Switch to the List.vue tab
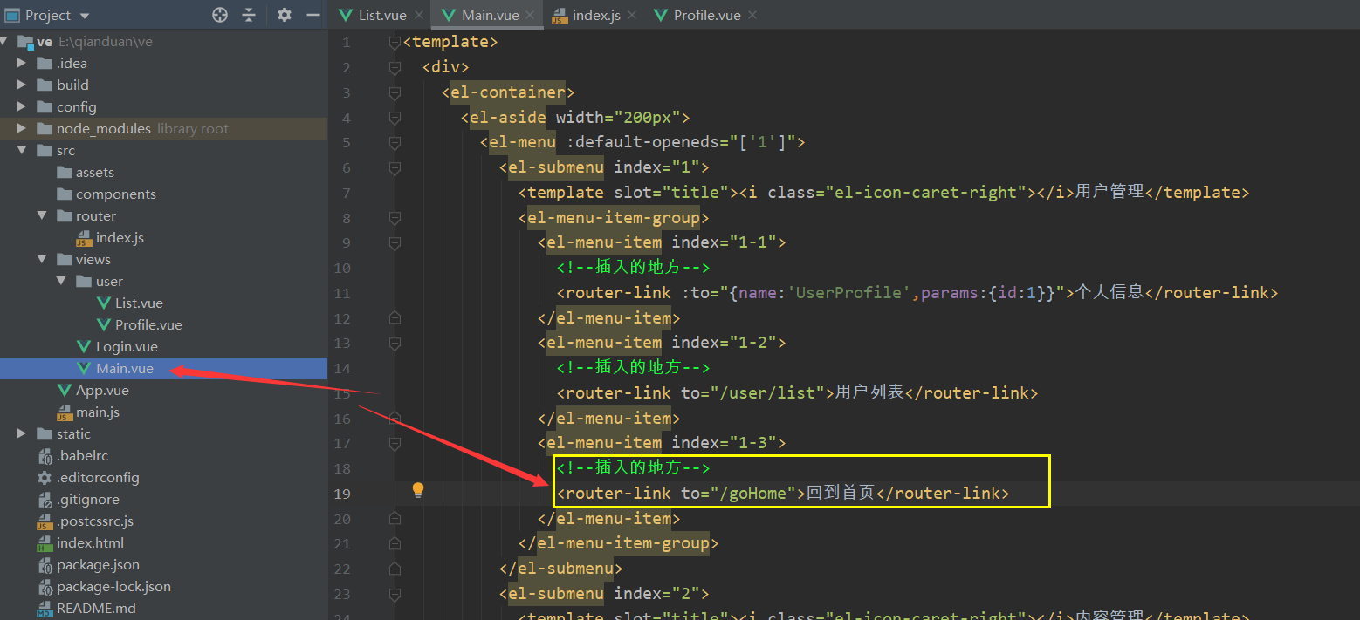Image resolution: width=1360 pixels, height=620 pixels. [374, 15]
